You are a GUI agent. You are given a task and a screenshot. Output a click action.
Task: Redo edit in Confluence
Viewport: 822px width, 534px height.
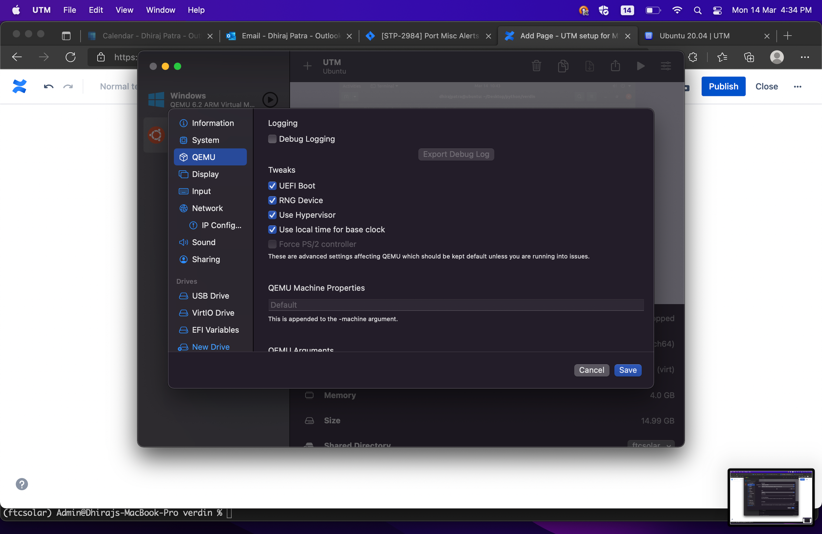68,86
